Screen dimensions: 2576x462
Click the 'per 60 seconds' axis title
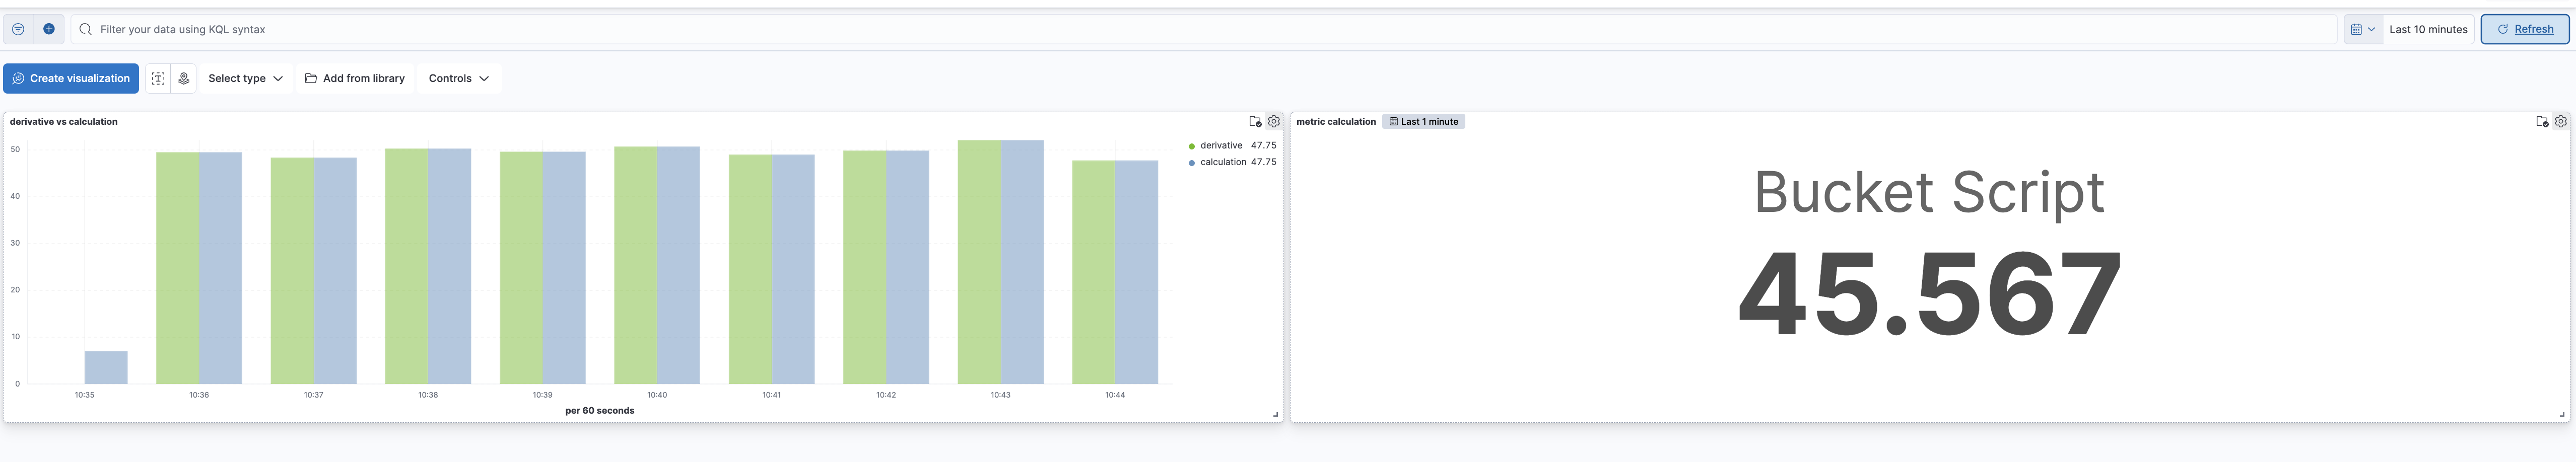600,411
